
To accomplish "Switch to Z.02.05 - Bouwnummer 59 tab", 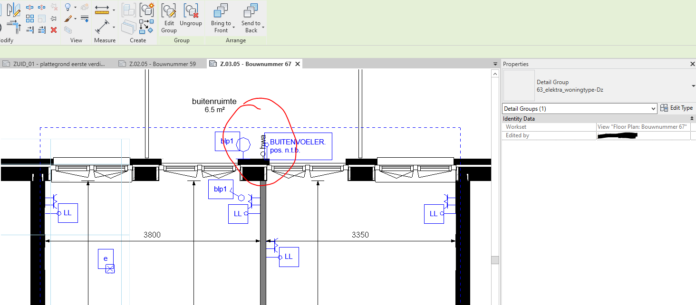I will [x=163, y=64].
